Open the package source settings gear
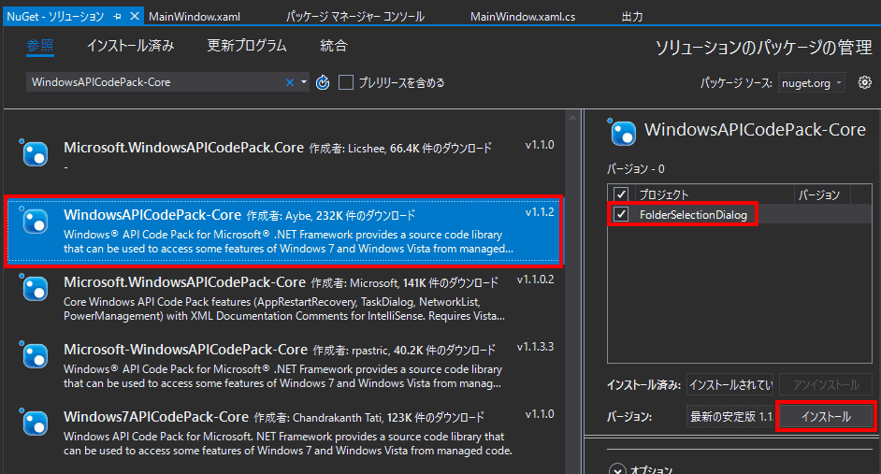This screenshot has width=881, height=474. [x=865, y=82]
